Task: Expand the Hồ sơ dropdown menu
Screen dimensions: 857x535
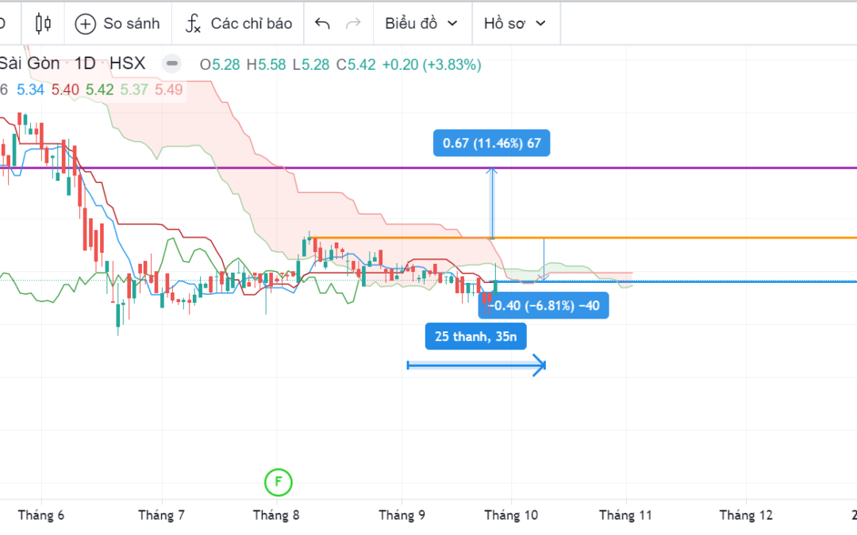Action: click(515, 23)
